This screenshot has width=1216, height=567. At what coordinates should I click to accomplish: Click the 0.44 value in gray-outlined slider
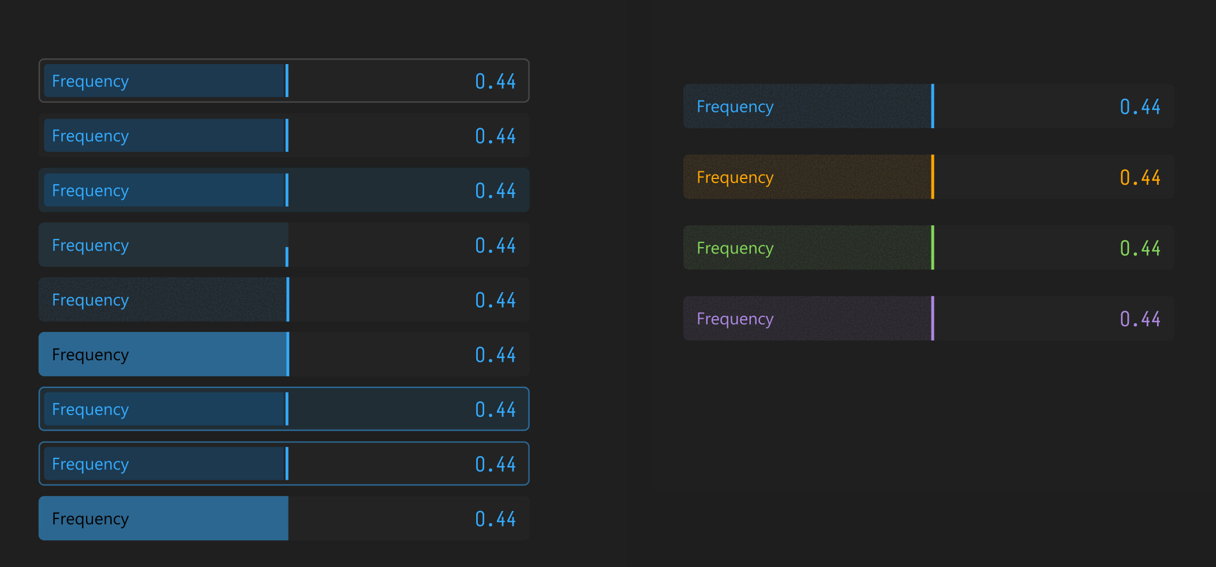pos(495,81)
